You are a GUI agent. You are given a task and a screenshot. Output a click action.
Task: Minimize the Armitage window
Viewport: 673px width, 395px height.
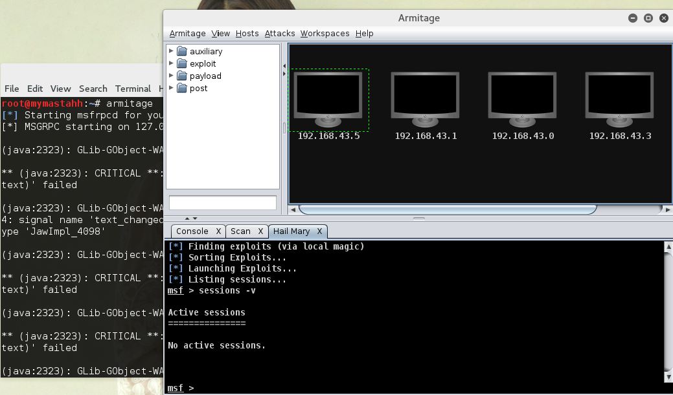coord(633,18)
